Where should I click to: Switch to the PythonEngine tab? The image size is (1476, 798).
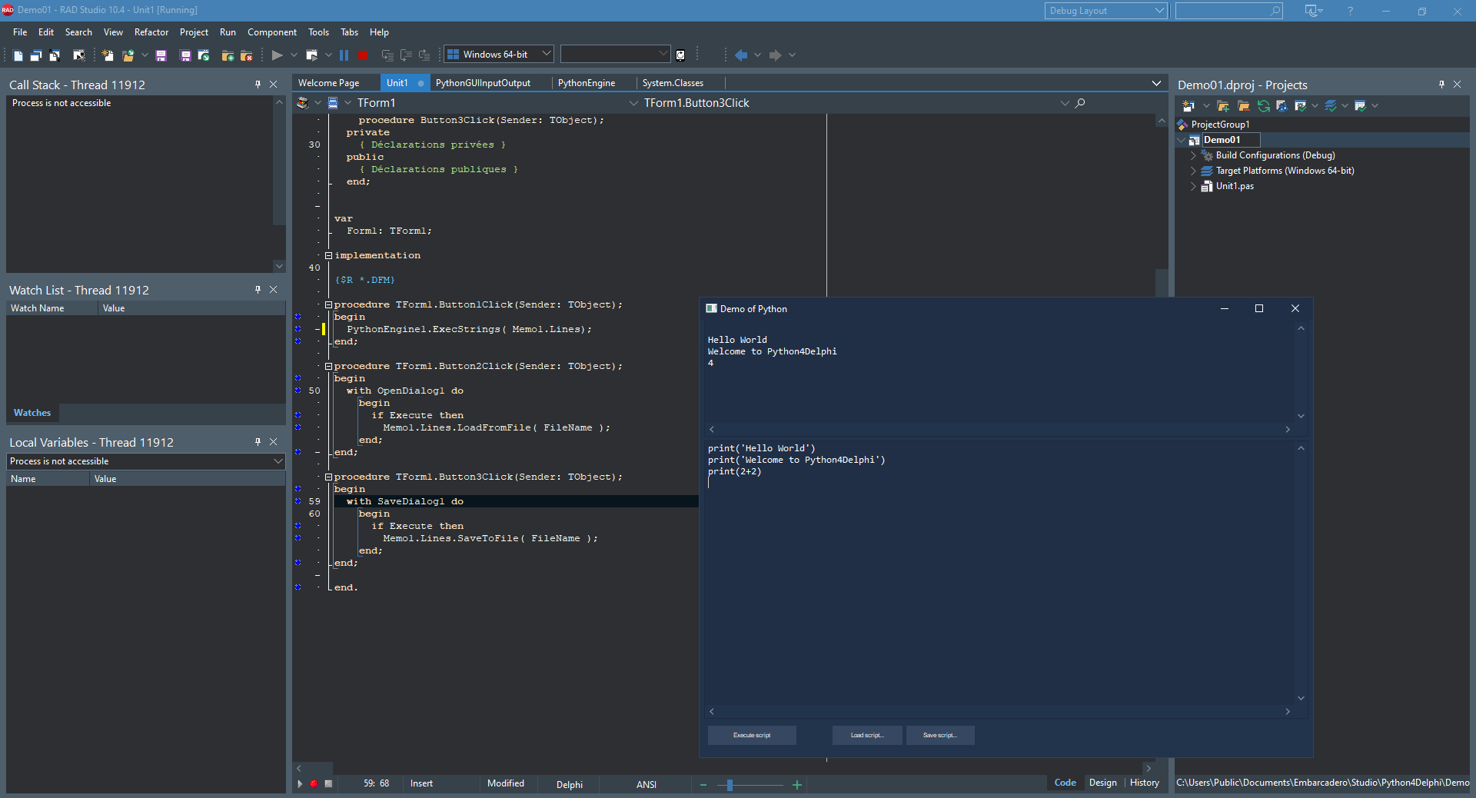[586, 83]
